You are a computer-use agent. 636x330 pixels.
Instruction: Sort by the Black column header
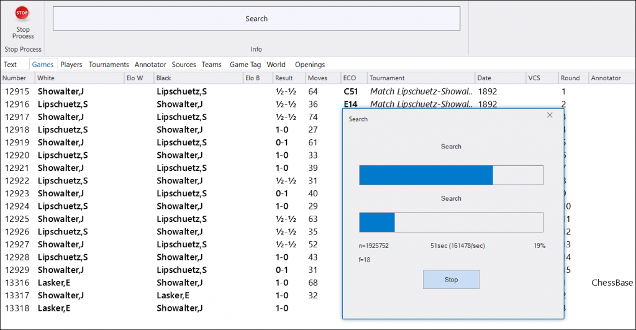point(198,78)
